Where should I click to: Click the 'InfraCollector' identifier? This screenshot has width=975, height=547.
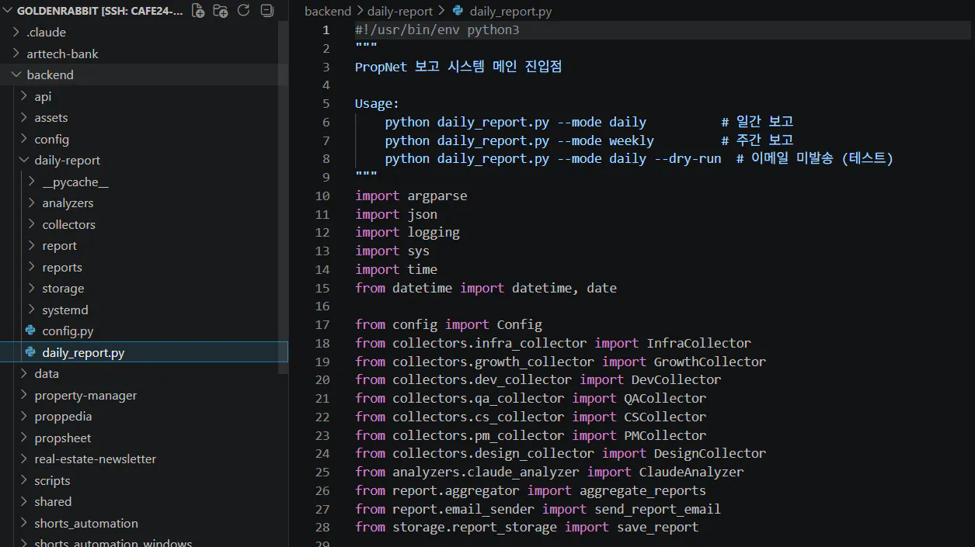699,343
